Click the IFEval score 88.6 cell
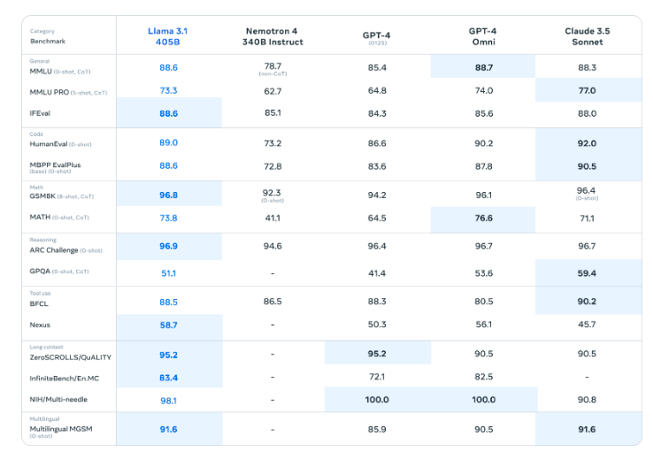Screen dimensions: 653x452 click(169, 113)
